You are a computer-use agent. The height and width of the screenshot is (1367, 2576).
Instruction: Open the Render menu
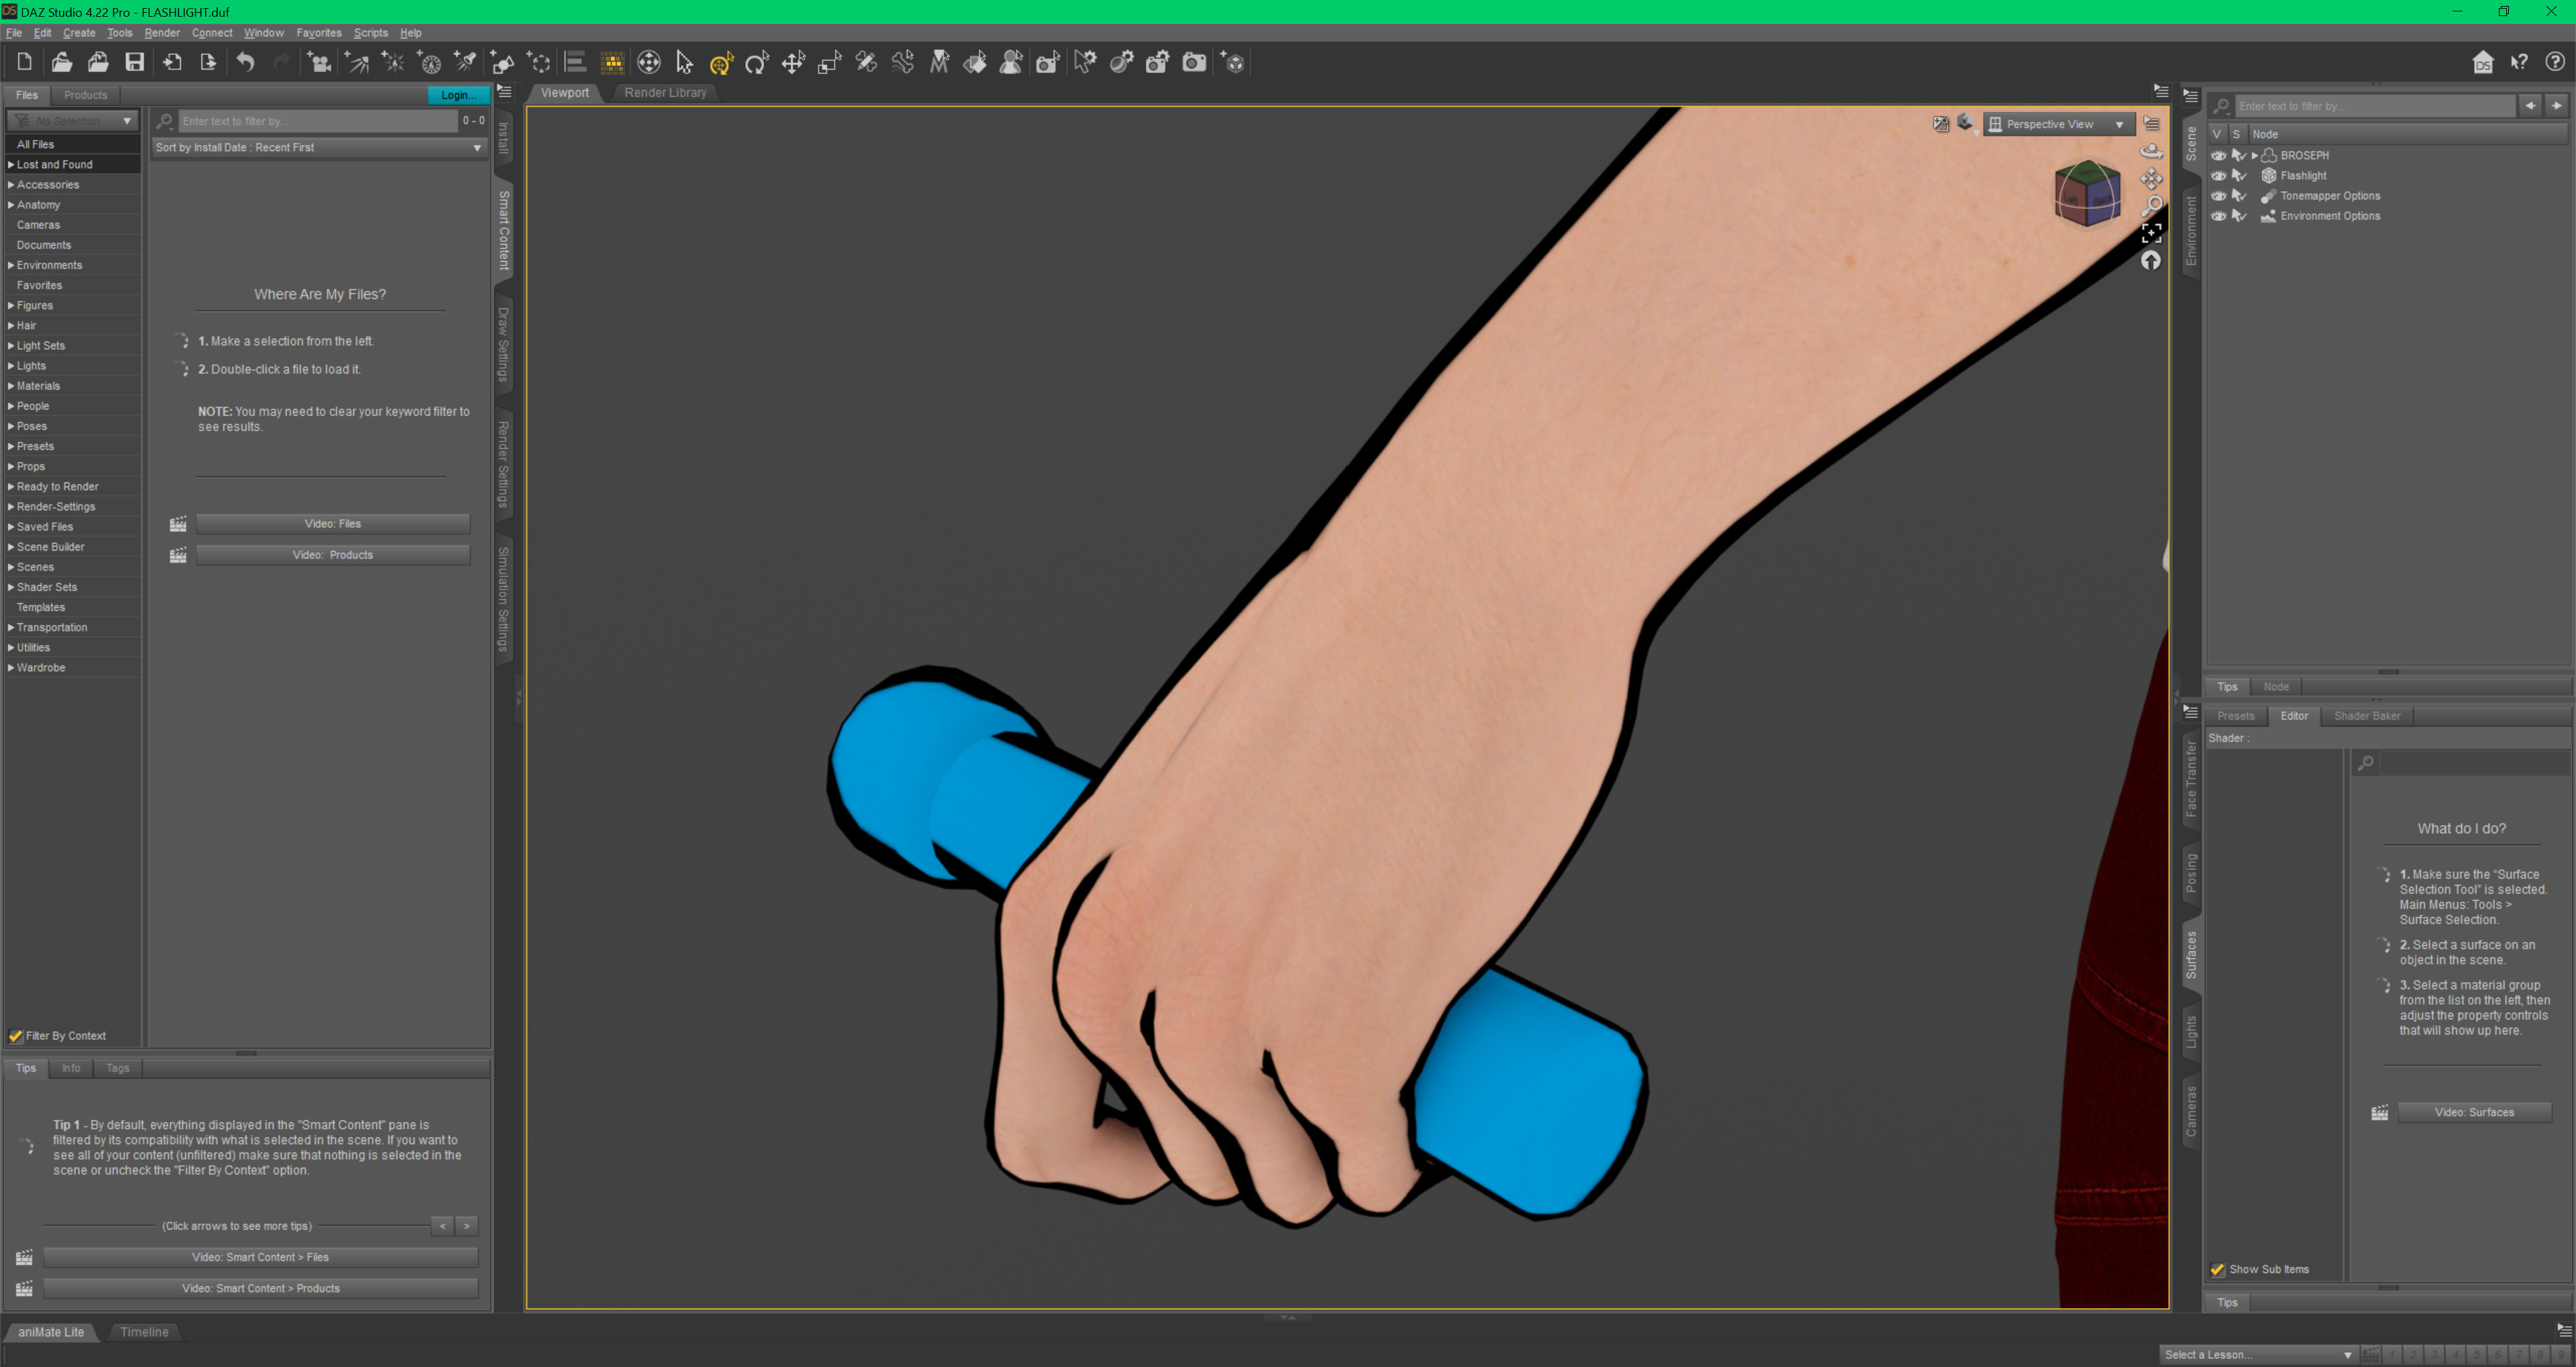coord(162,33)
